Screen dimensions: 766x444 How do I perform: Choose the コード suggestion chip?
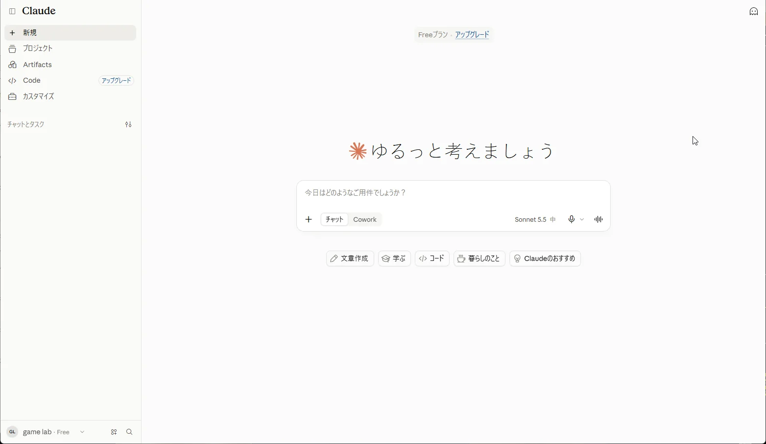(x=432, y=258)
